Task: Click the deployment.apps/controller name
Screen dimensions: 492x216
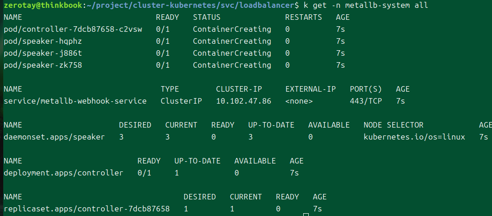Action: 64,173
